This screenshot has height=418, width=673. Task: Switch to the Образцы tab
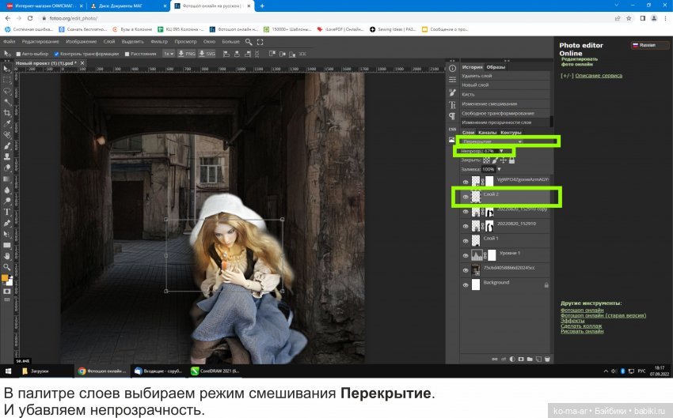496,67
